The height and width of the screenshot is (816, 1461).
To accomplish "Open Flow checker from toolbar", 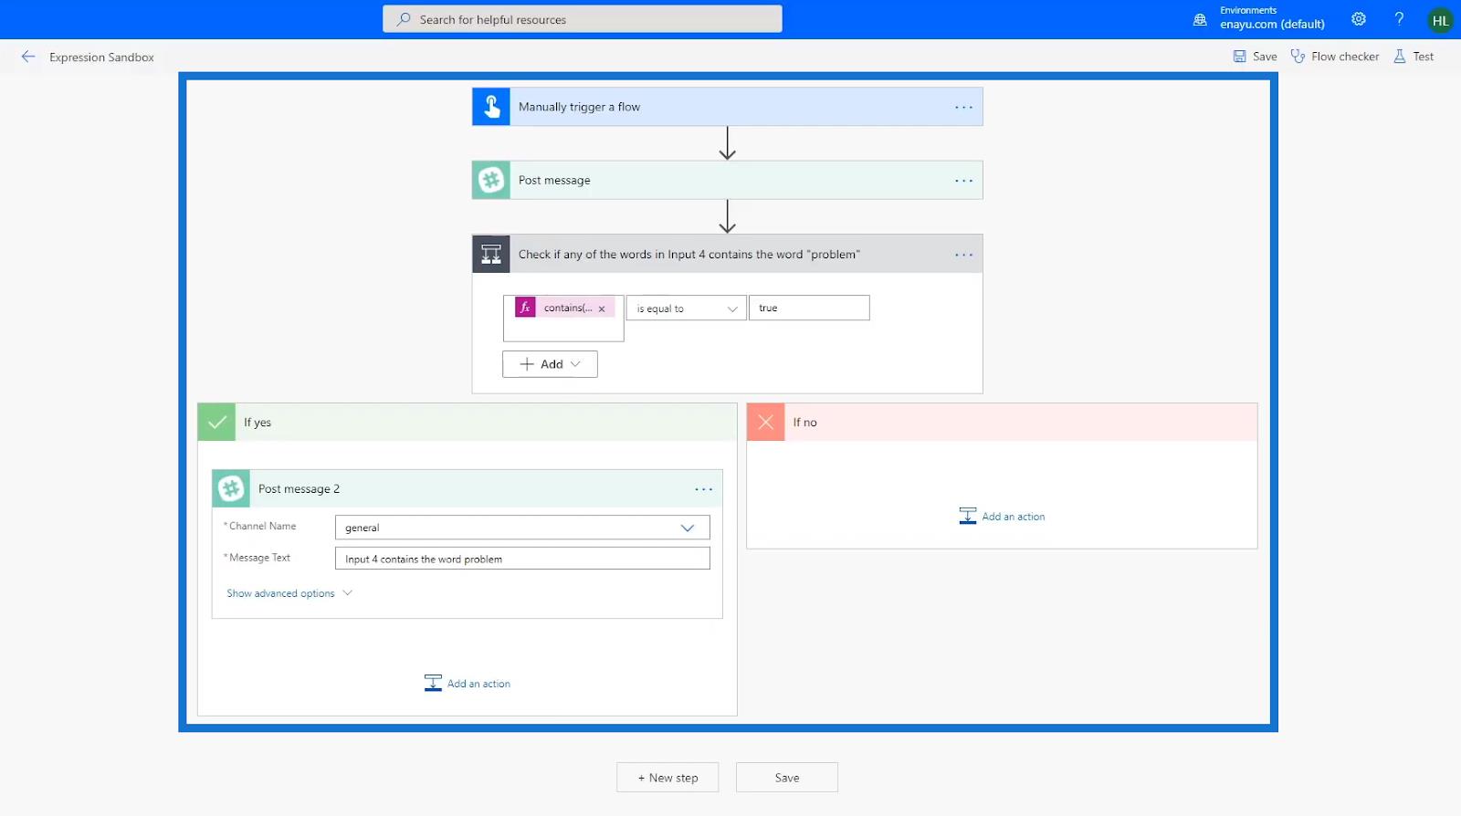I will pos(1345,57).
